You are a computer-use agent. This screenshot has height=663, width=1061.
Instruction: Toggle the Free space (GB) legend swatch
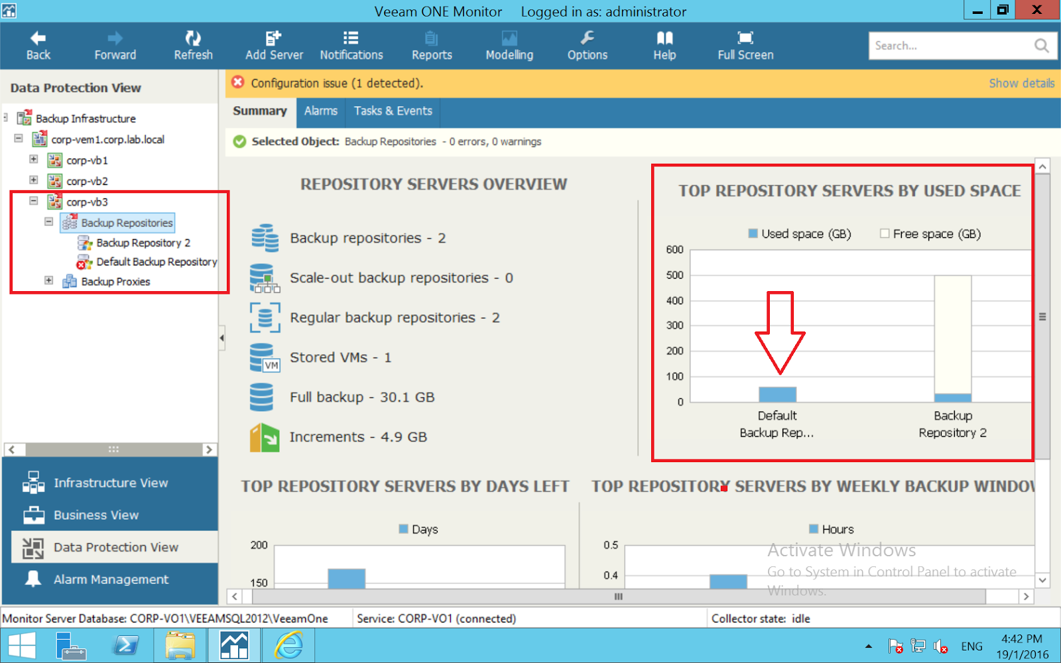pos(885,233)
